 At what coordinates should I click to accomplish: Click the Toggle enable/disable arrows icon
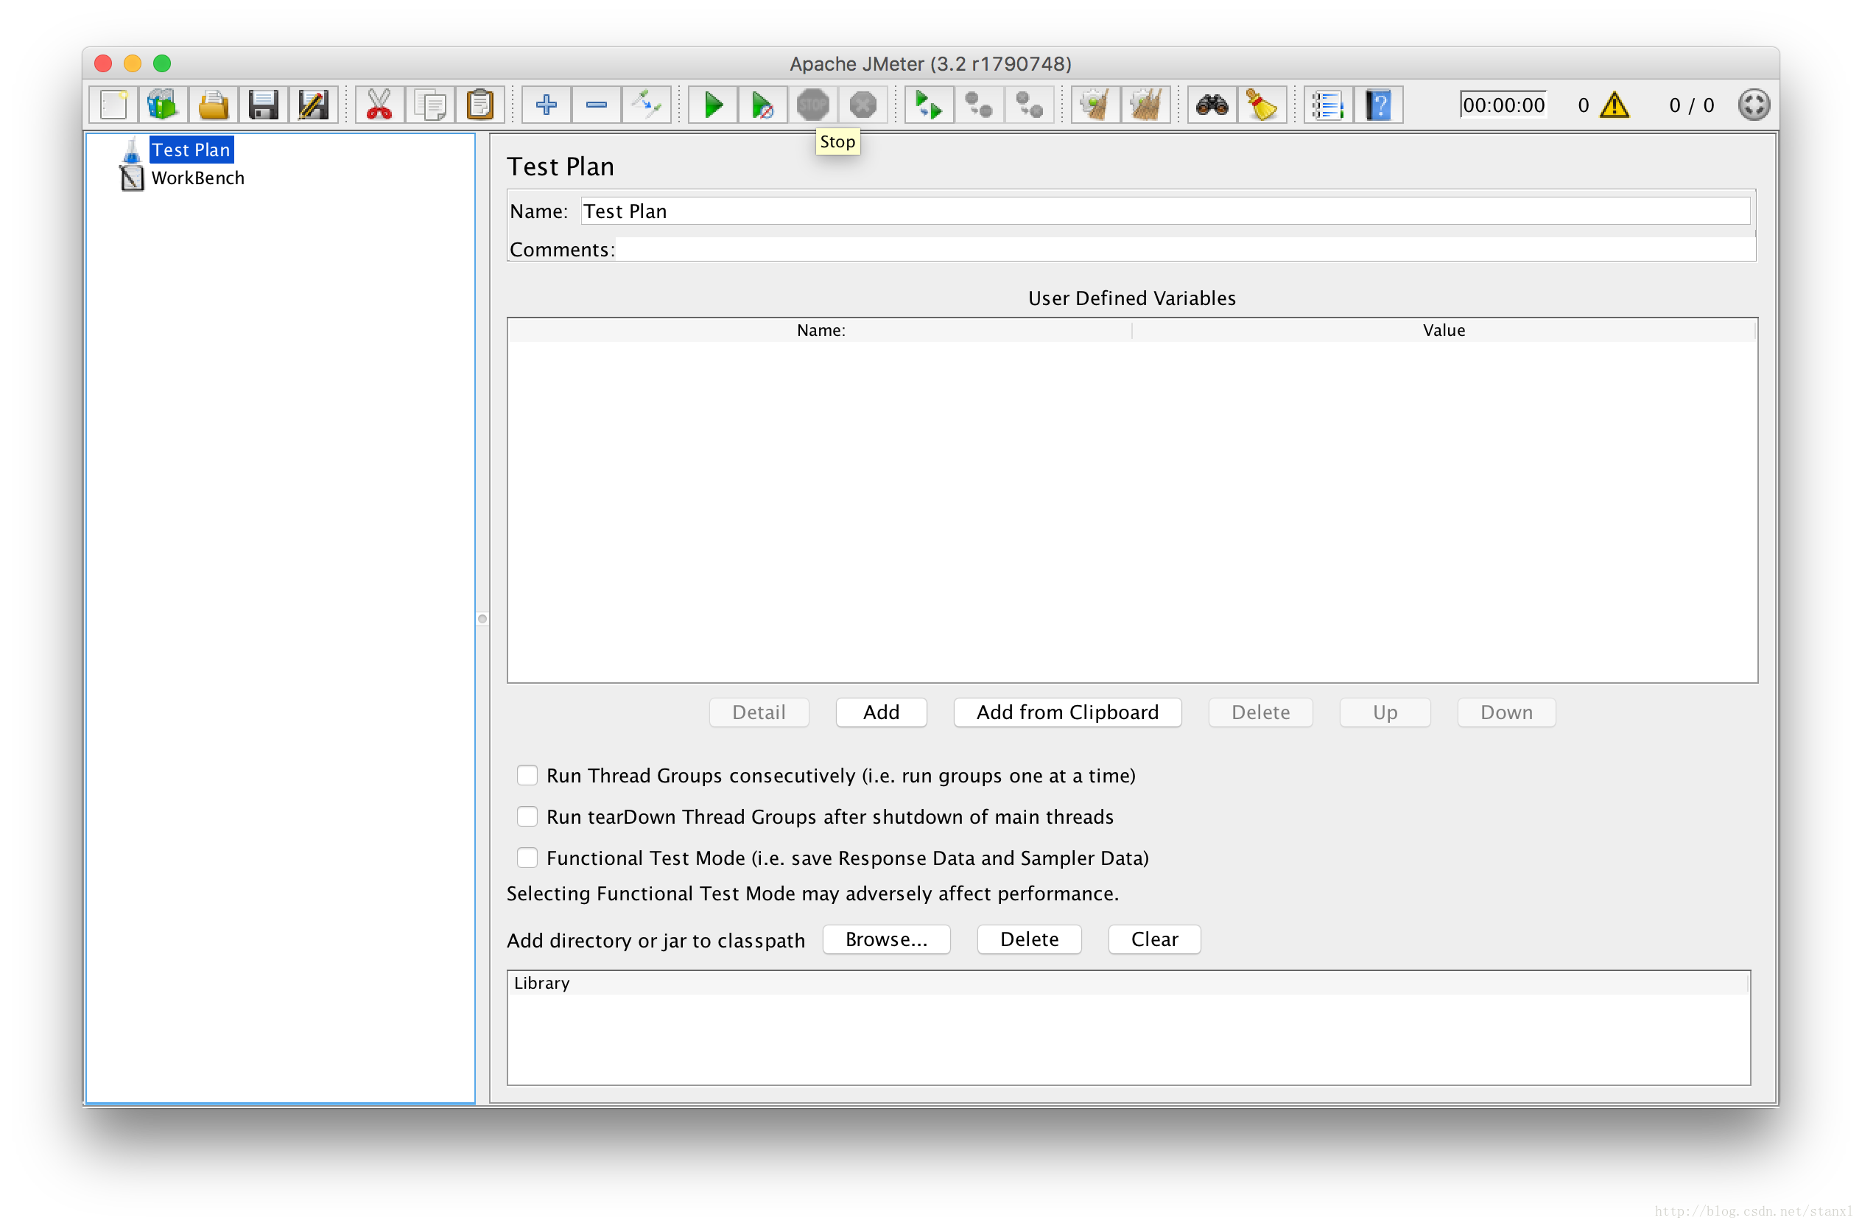(x=646, y=105)
